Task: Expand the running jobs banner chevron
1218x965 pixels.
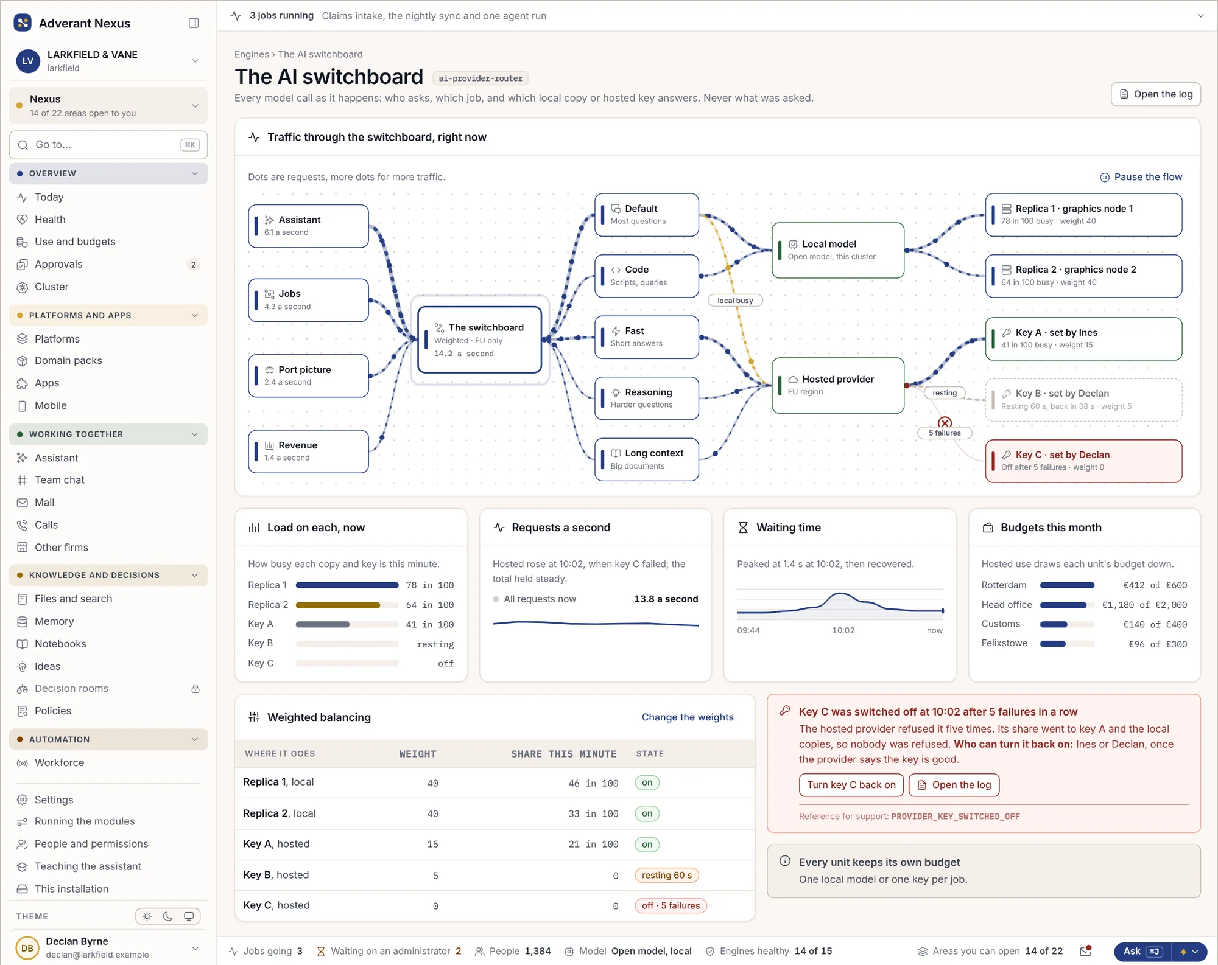Action: pyautogui.click(x=1200, y=16)
